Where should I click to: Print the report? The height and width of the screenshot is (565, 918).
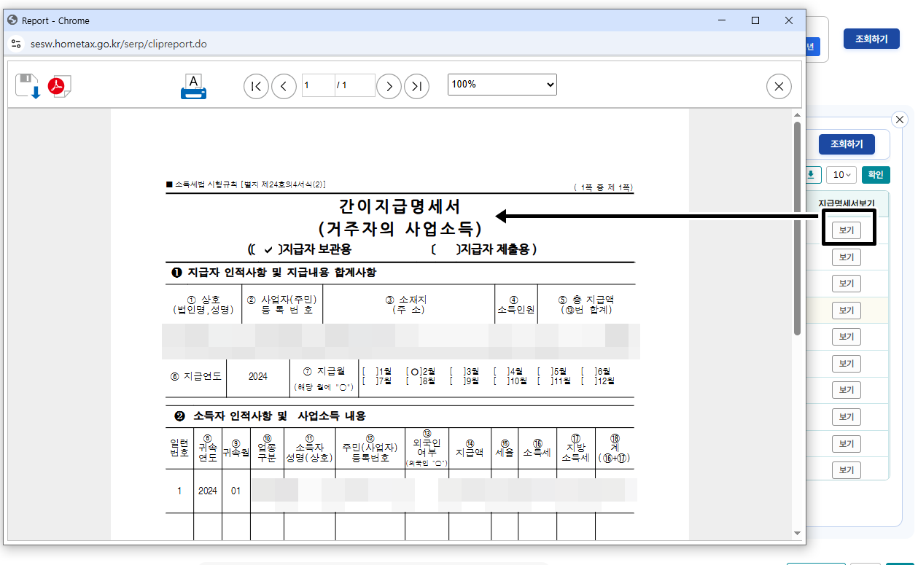click(192, 85)
